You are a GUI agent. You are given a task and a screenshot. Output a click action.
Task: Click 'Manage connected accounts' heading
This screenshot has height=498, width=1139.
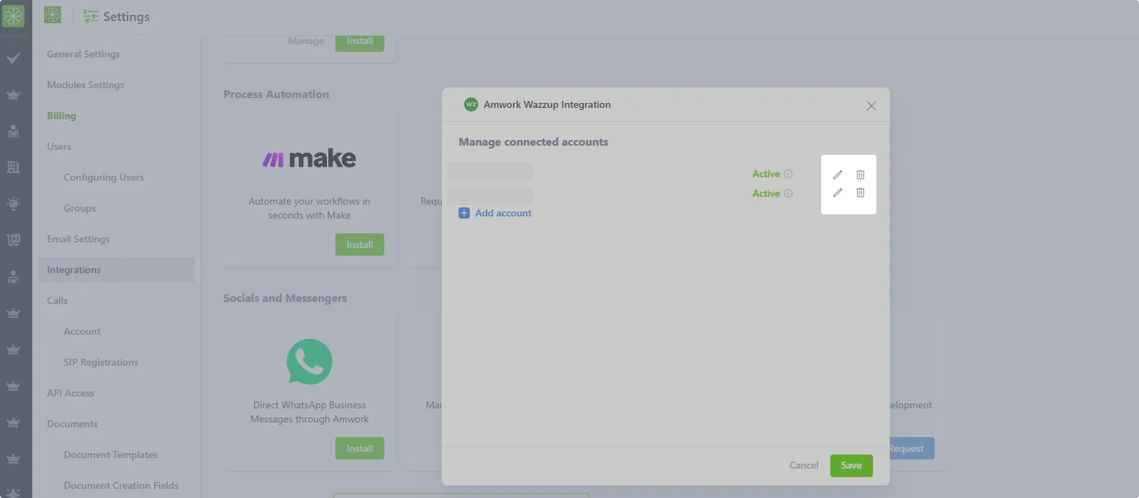click(533, 142)
